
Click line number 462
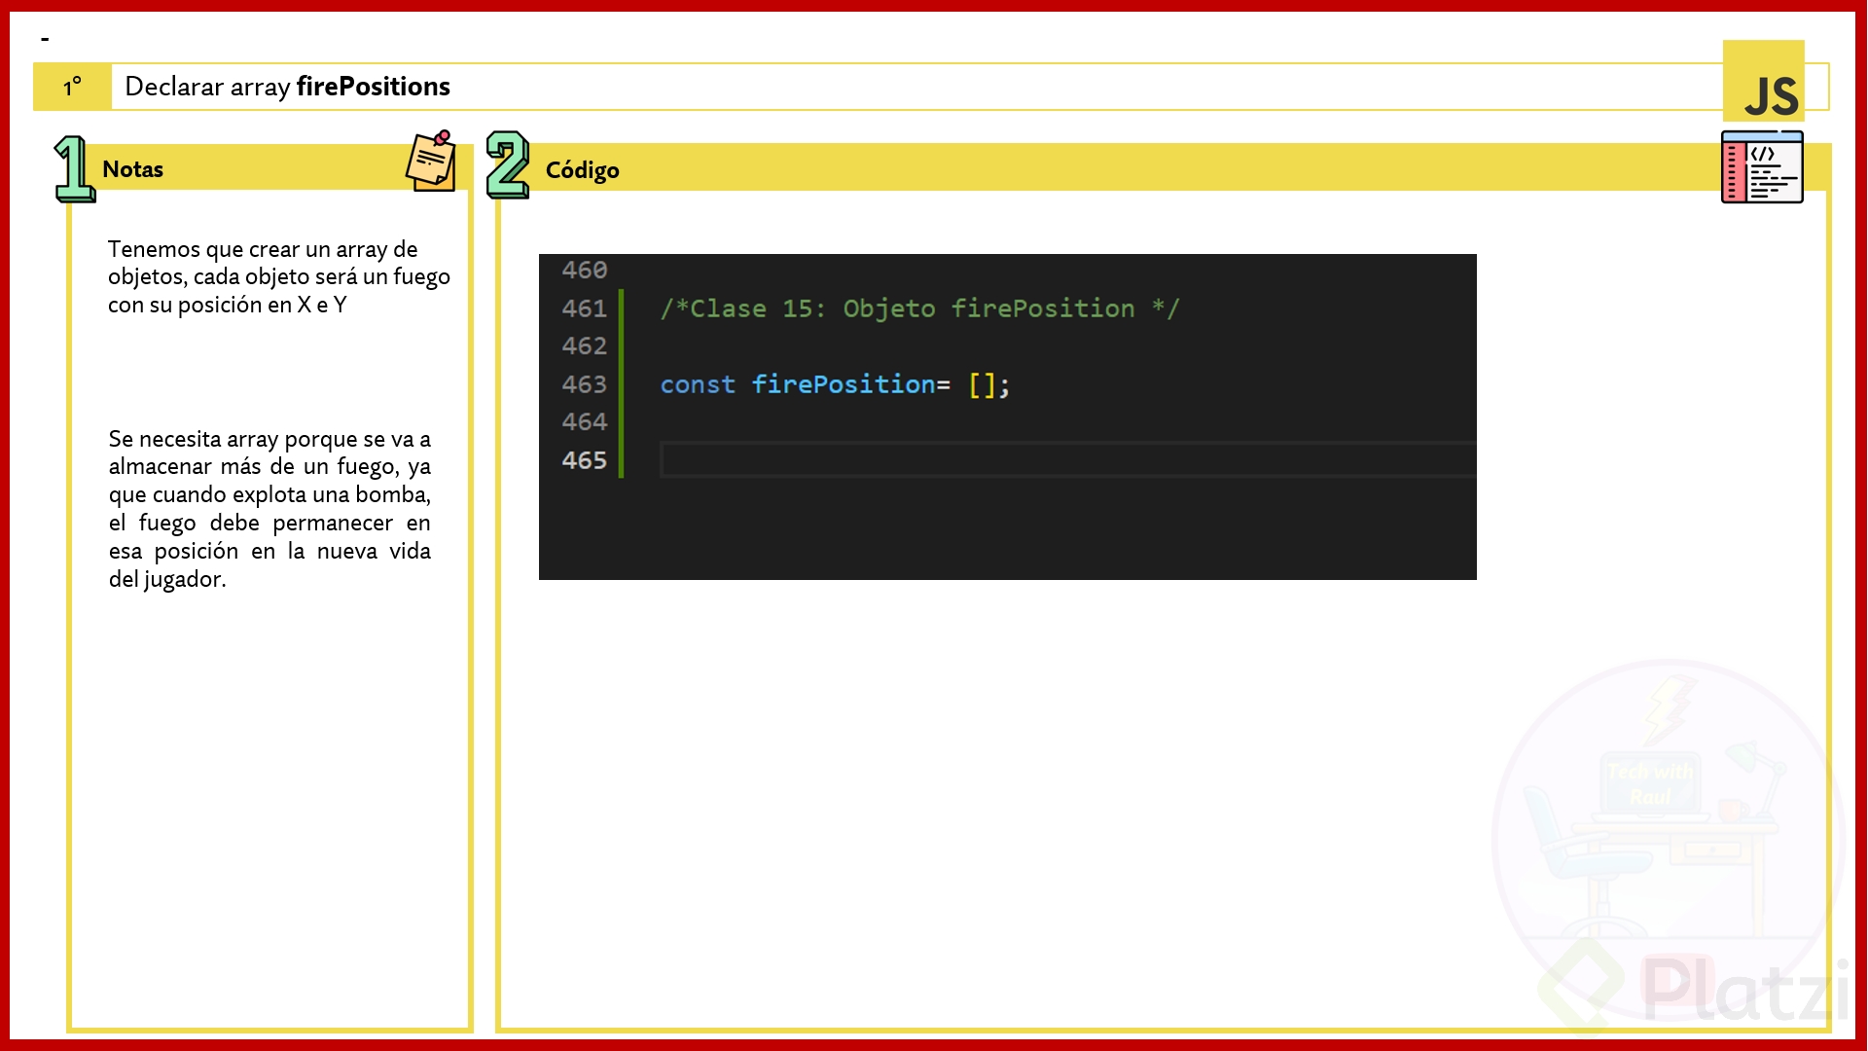pyautogui.click(x=584, y=346)
